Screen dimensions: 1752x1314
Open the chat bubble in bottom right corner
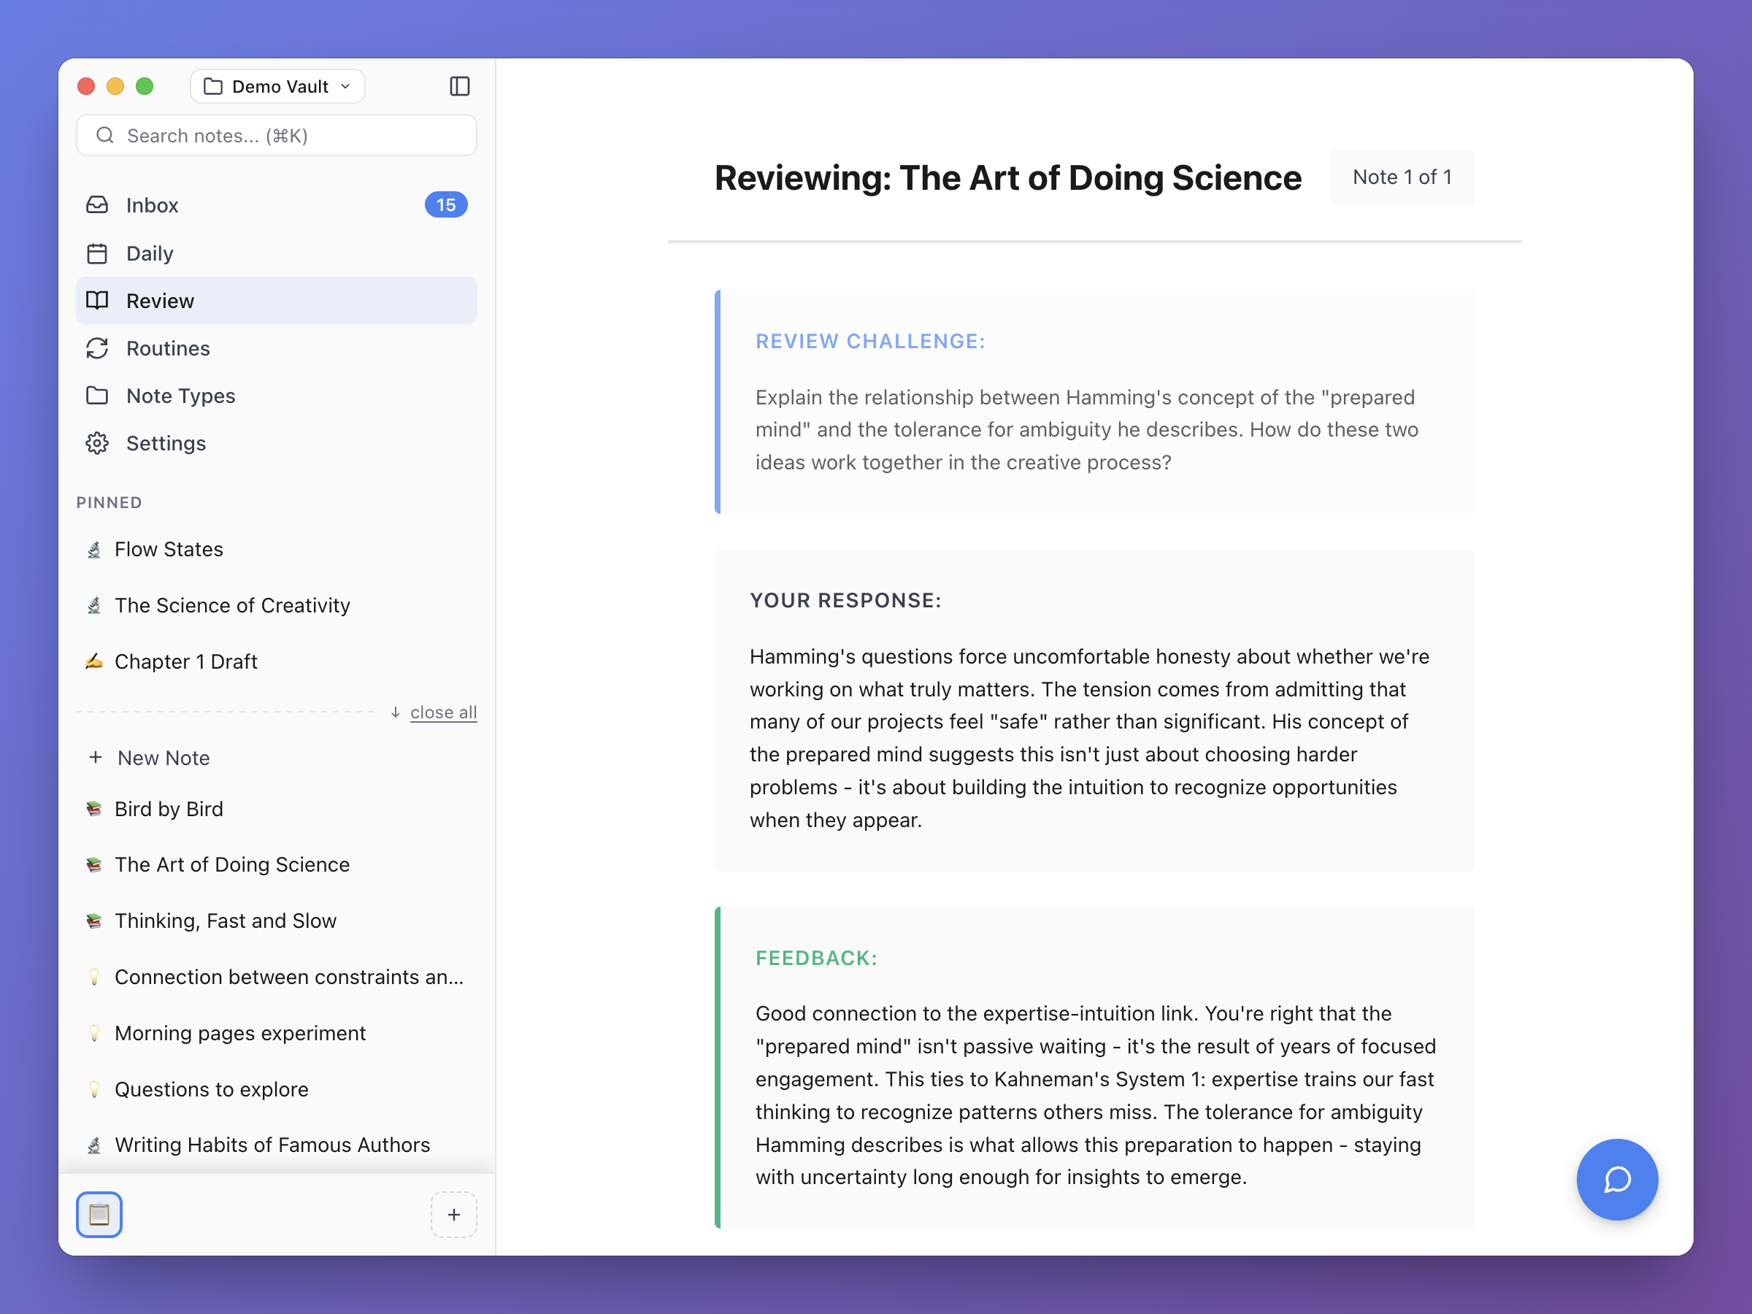point(1618,1180)
